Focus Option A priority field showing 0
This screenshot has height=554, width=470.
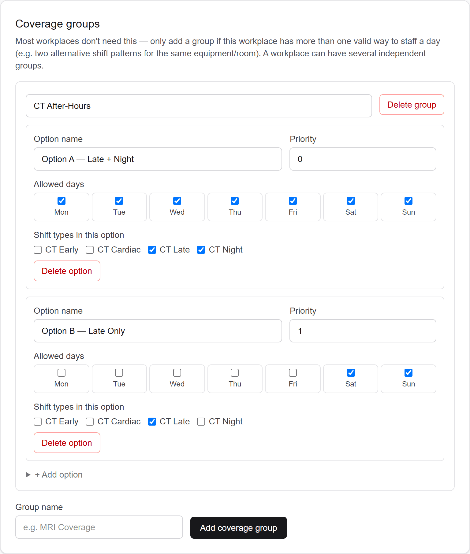click(363, 159)
